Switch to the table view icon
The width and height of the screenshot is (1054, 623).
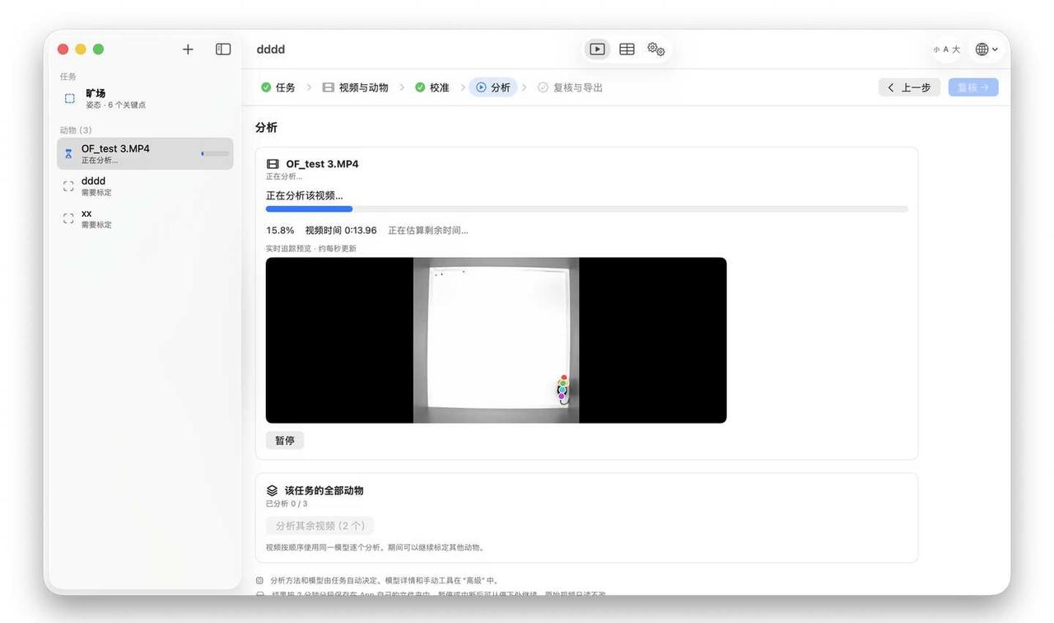click(x=627, y=49)
